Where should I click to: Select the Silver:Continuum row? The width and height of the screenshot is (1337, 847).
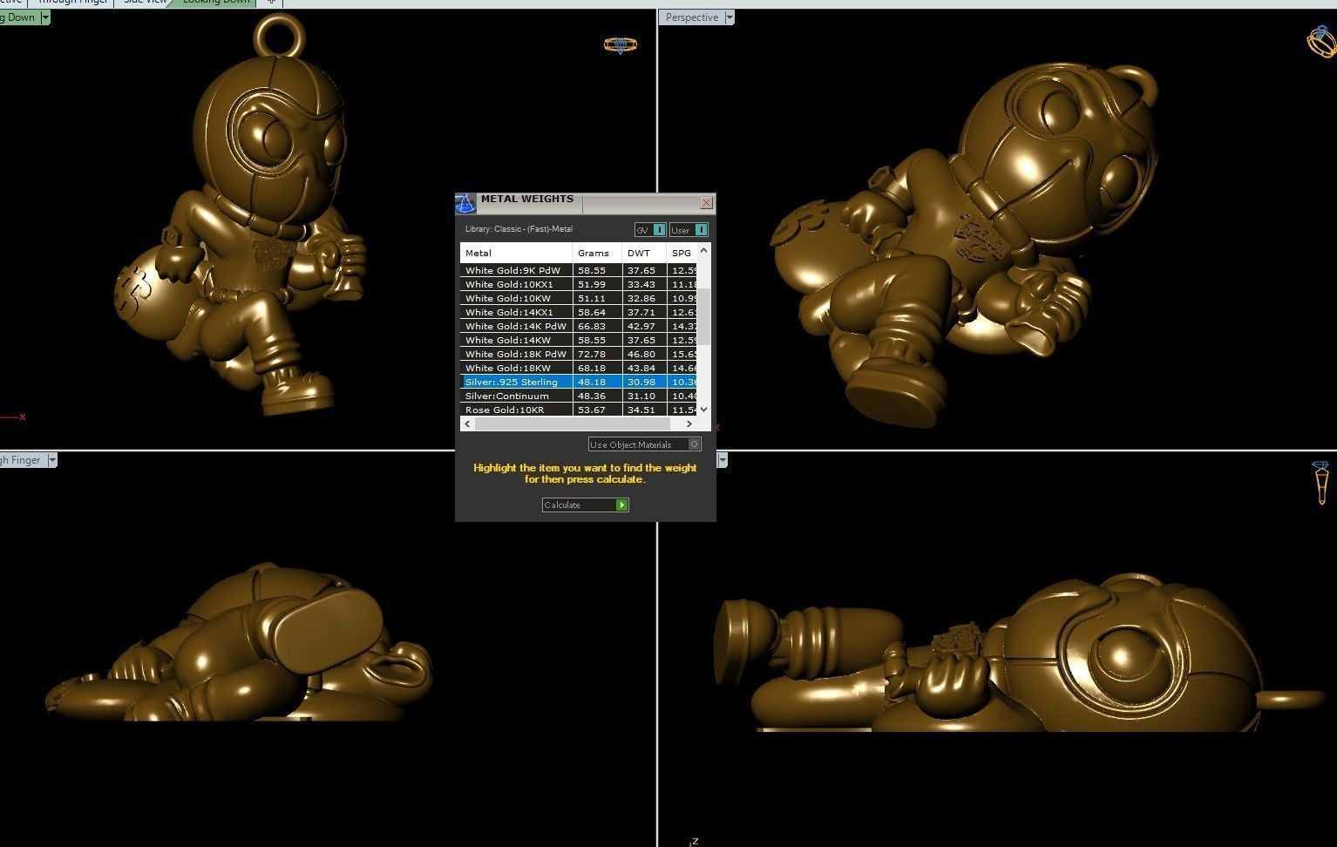click(x=579, y=396)
